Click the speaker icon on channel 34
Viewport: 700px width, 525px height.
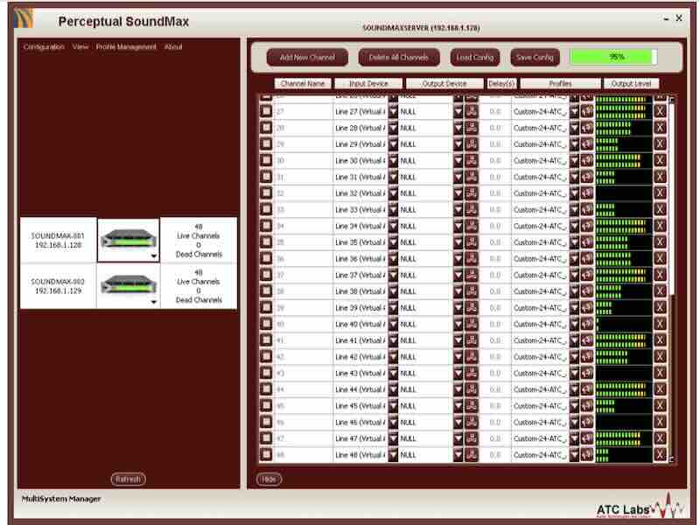point(586,226)
